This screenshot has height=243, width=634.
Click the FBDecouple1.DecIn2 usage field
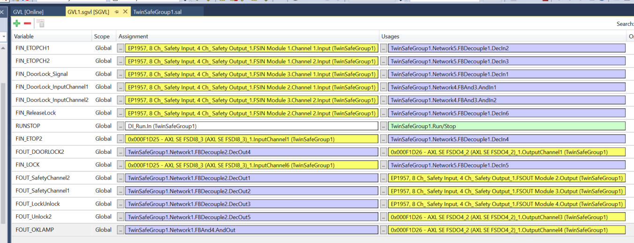pyautogui.click(x=507, y=48)
